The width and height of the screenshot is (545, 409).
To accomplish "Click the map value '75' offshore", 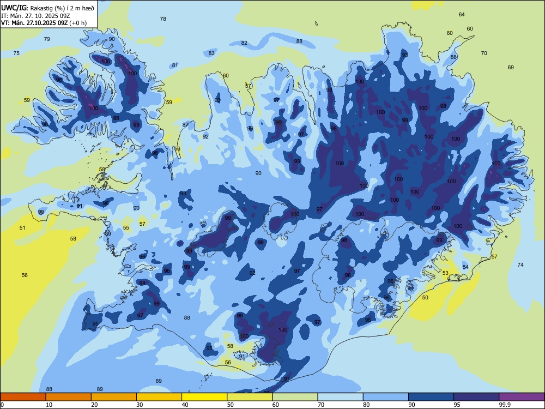I will pos(16,53).
